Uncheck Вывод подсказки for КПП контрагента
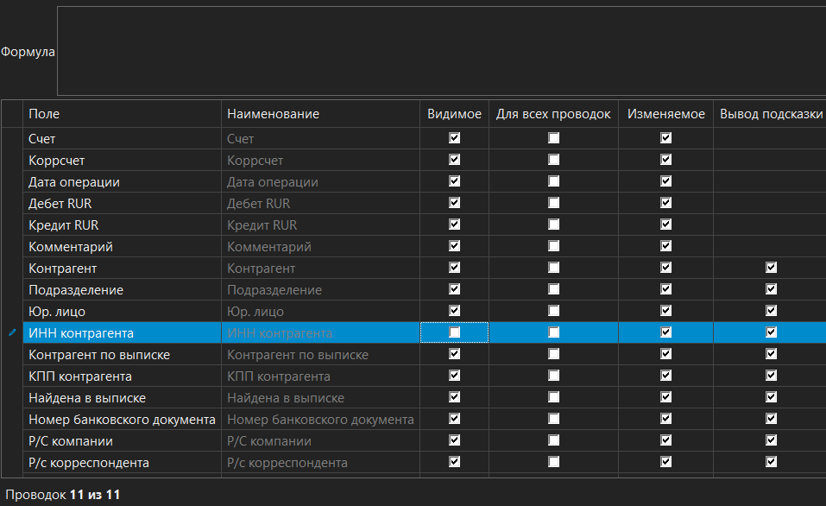 [x=771, y=376]
